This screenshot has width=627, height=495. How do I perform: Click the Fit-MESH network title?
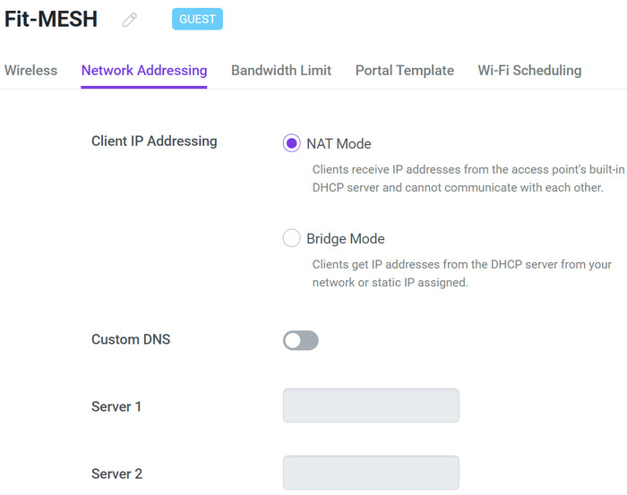click(51, 19)
